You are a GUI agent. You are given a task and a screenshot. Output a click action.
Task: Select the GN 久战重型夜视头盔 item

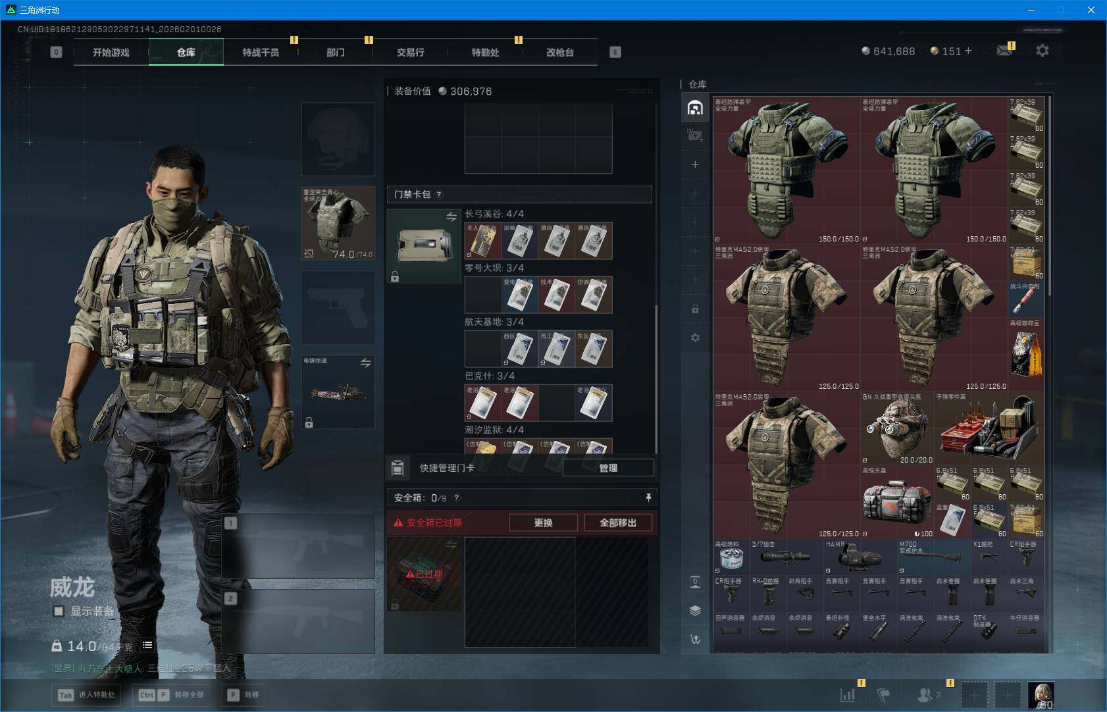(898, 428)
